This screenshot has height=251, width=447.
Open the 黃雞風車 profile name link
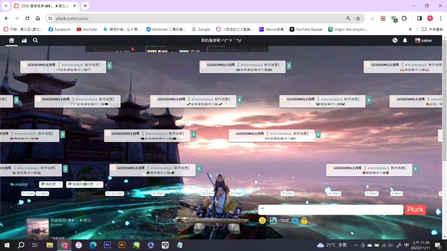pyautogui.click(x=71, y=220)
